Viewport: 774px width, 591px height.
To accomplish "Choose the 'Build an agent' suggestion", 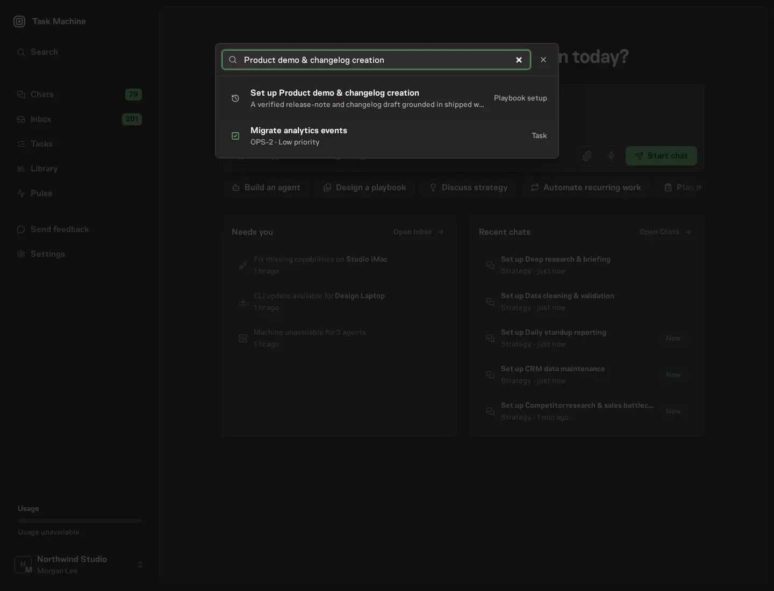I will click(x=266, y=188).
